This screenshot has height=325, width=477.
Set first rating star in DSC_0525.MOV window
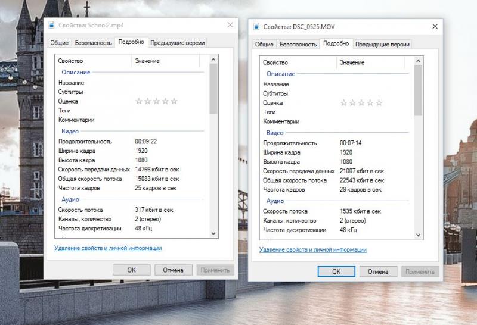343,102
